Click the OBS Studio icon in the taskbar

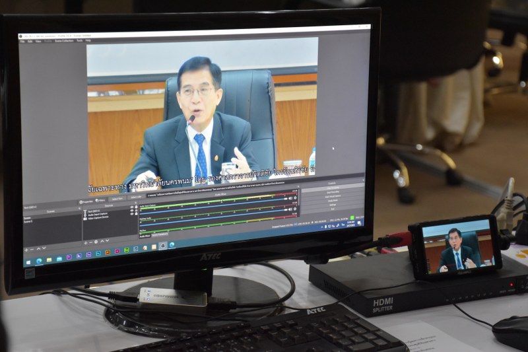(162, 245)
